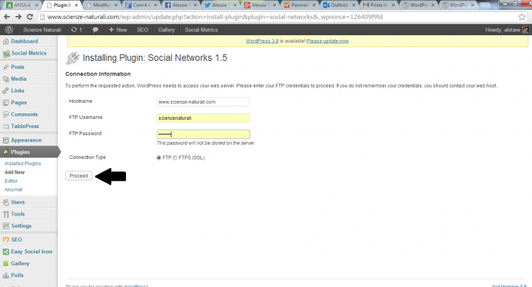The height and width of the screenshot is (287, 532).
Task: Click the browser back arrow
Action: (x=7, y=17)
